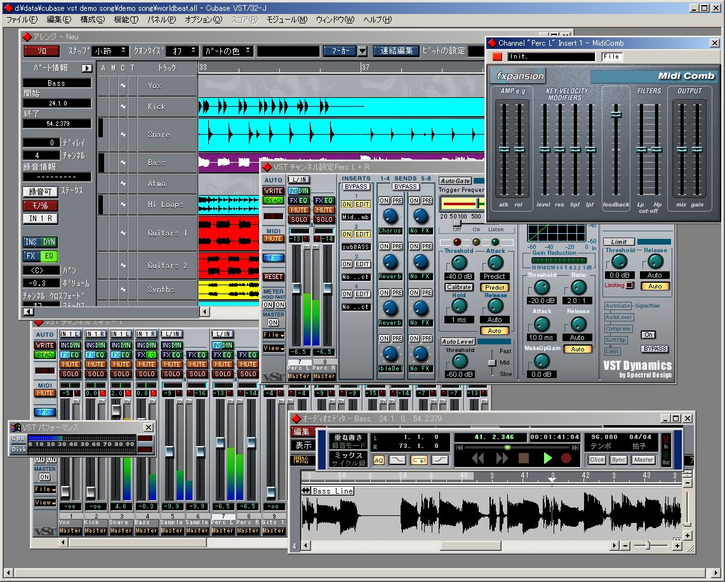This screenshot has width=725, height=582.
Task: Click the inserts BYPASS button
Action: (356, 186)
